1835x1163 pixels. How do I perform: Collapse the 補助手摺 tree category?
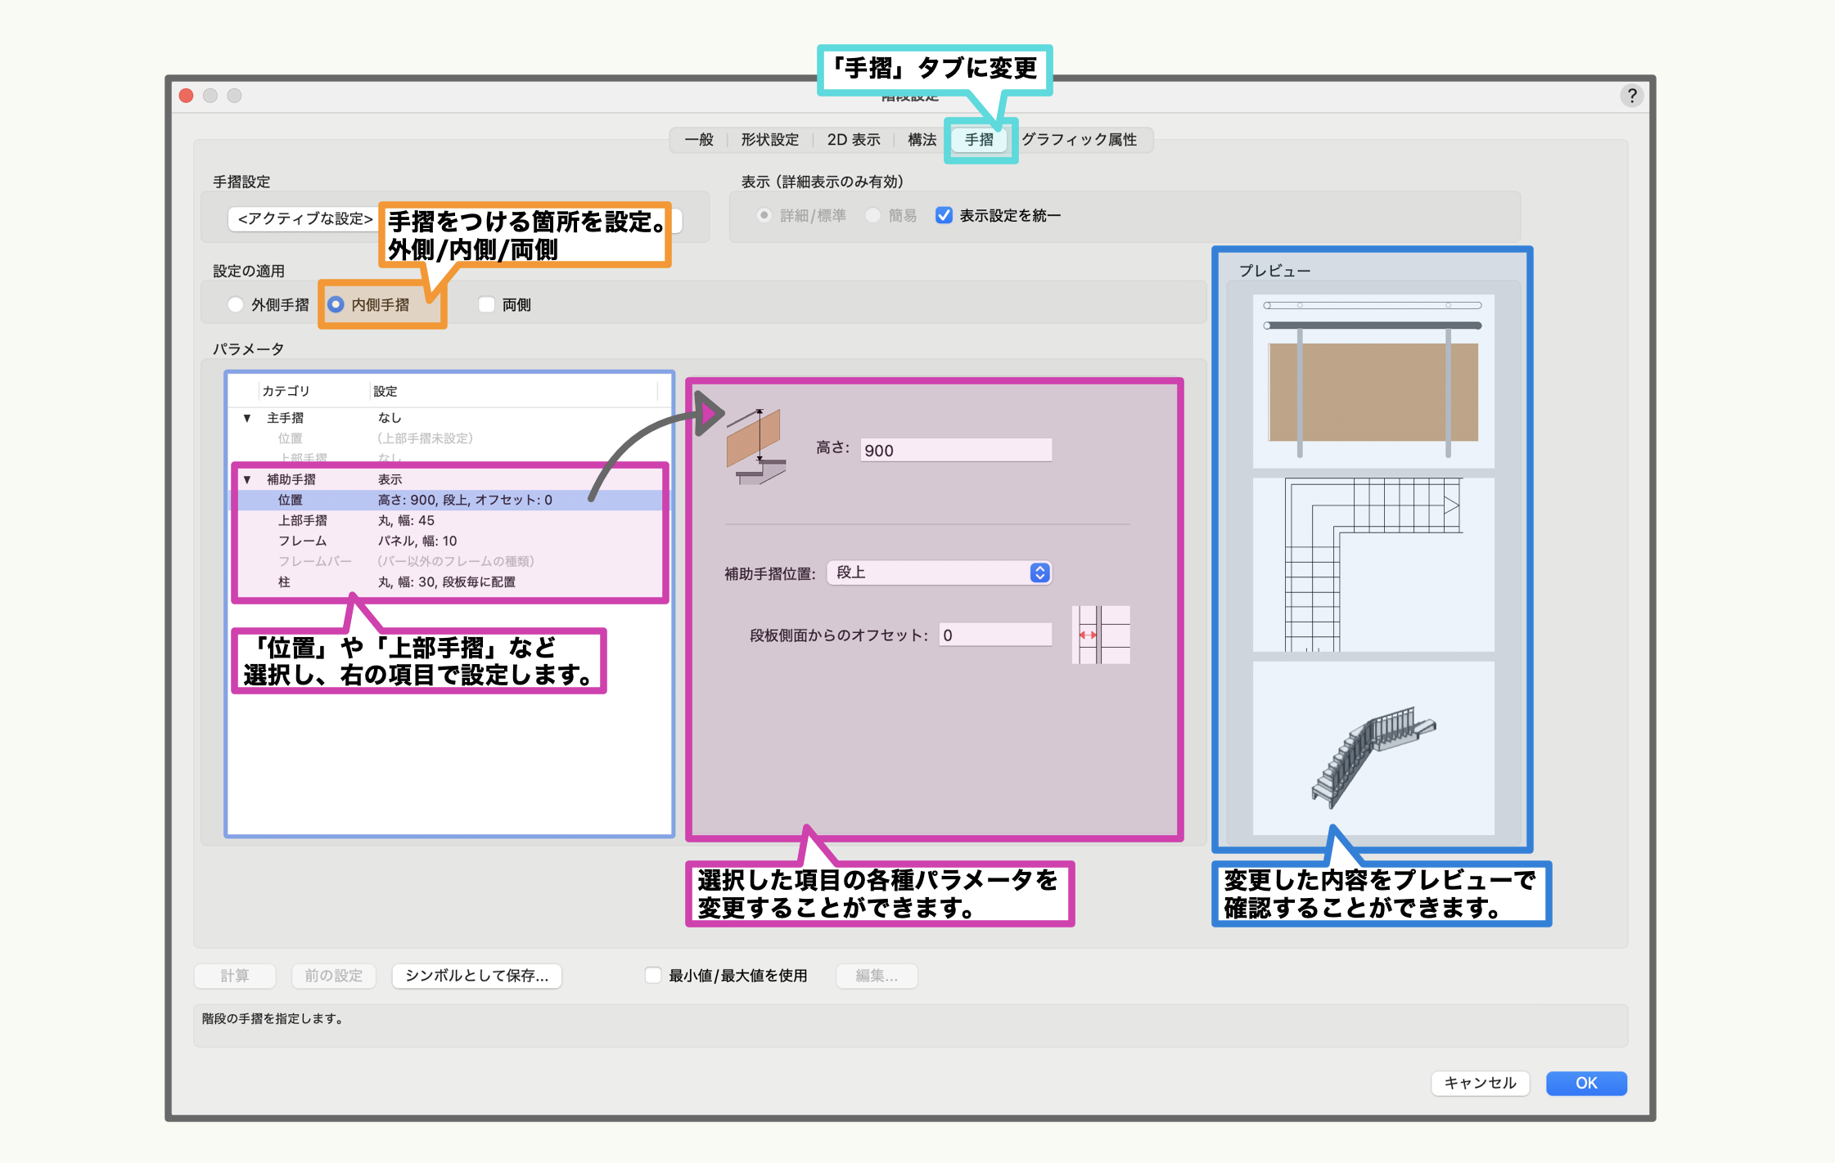pos(247,479)
